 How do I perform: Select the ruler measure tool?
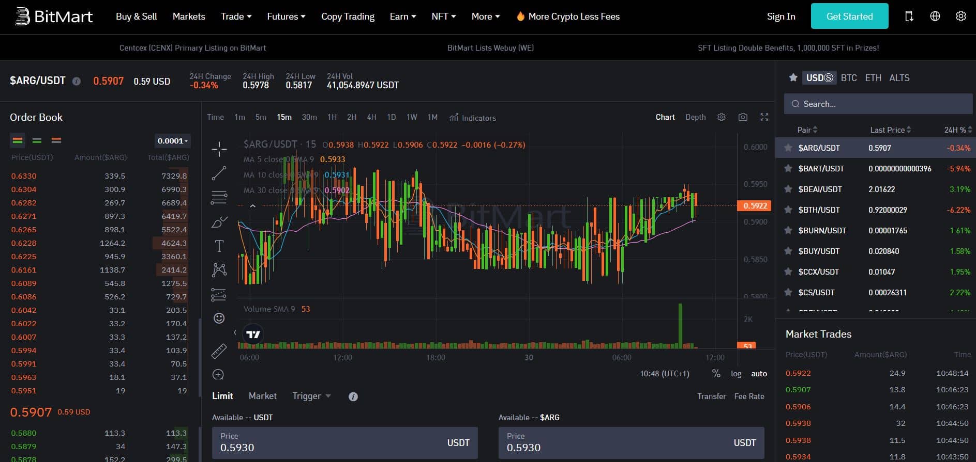219,351
